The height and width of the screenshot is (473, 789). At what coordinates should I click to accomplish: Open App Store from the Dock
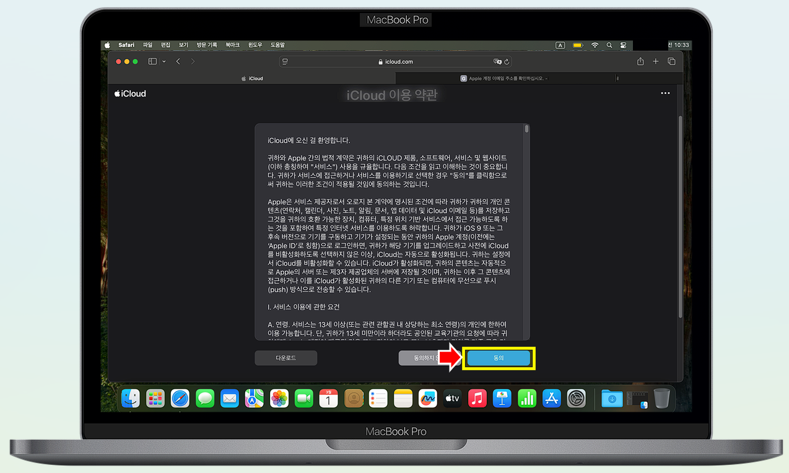(552, 398)
